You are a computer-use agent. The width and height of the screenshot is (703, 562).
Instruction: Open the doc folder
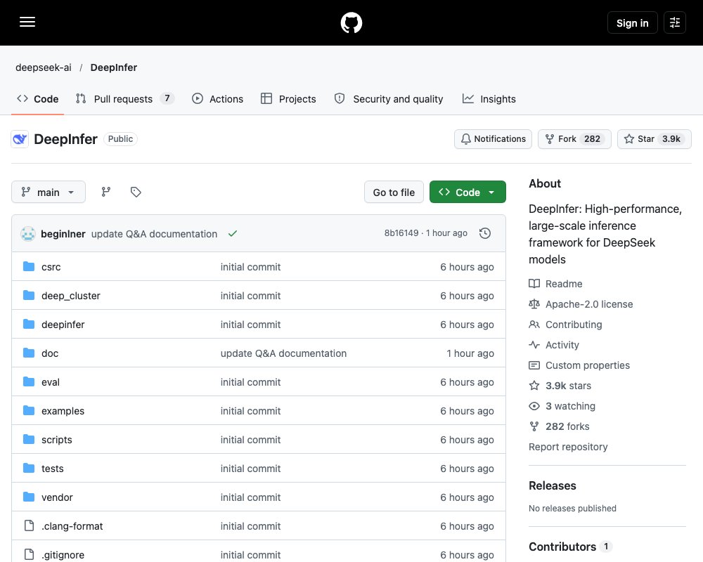[50, 353]
